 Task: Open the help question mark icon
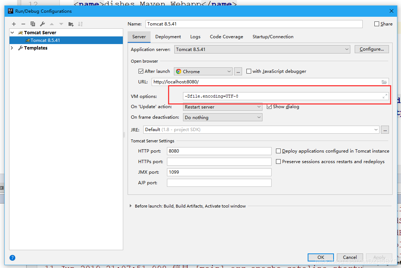coord(12,258)
